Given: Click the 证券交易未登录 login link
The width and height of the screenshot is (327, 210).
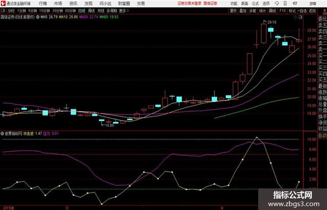Looking at the screenshot, I should coord(189,3).
